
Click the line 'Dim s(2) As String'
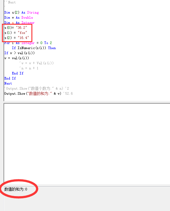[x=22, y=13]
